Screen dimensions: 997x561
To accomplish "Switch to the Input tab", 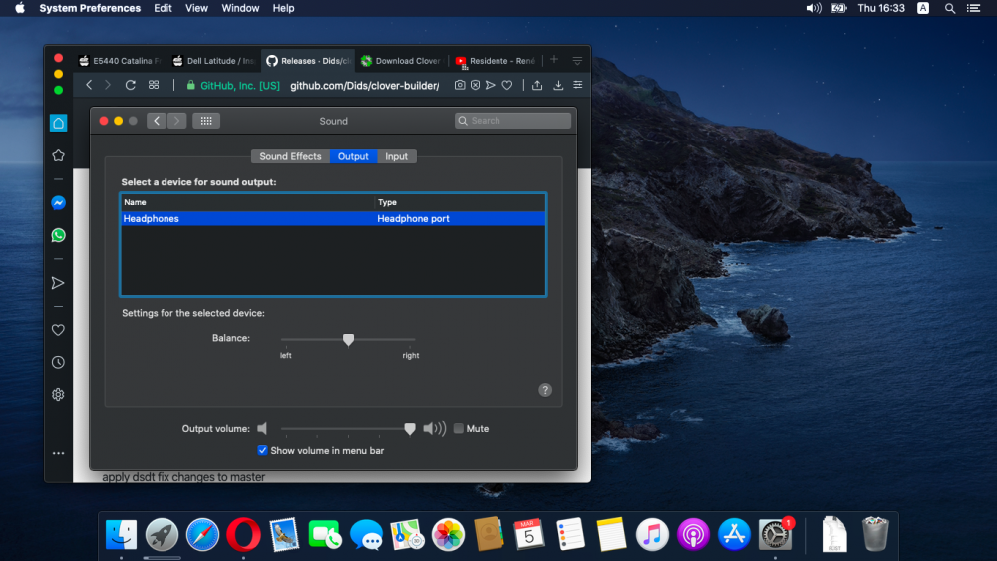I will pyautogui.click(x=396, y=156).
